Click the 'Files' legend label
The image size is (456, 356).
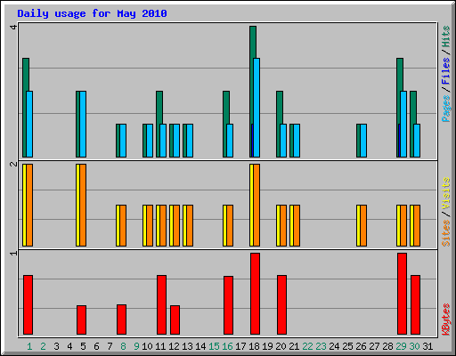pyautogui.click(x=446, y=71)
